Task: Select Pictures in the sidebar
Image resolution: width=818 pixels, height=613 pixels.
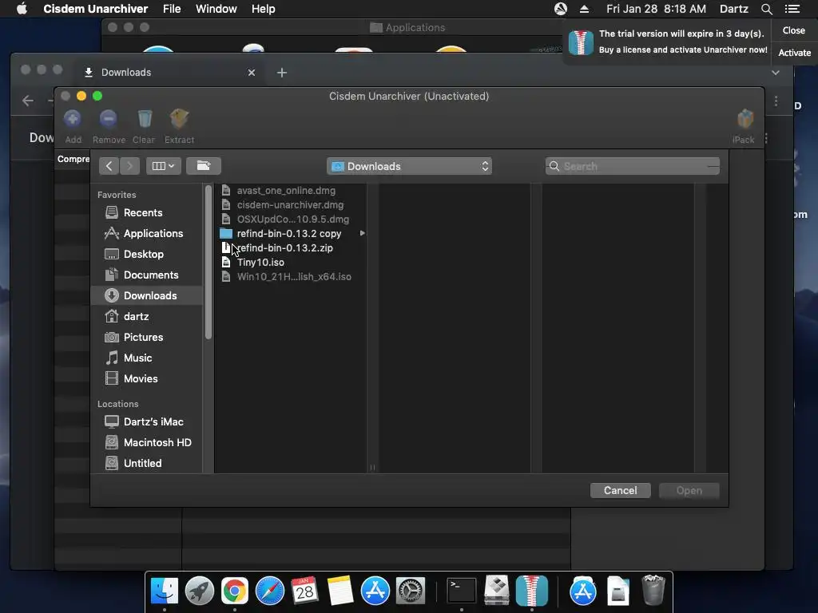Action: coord(147,338)
